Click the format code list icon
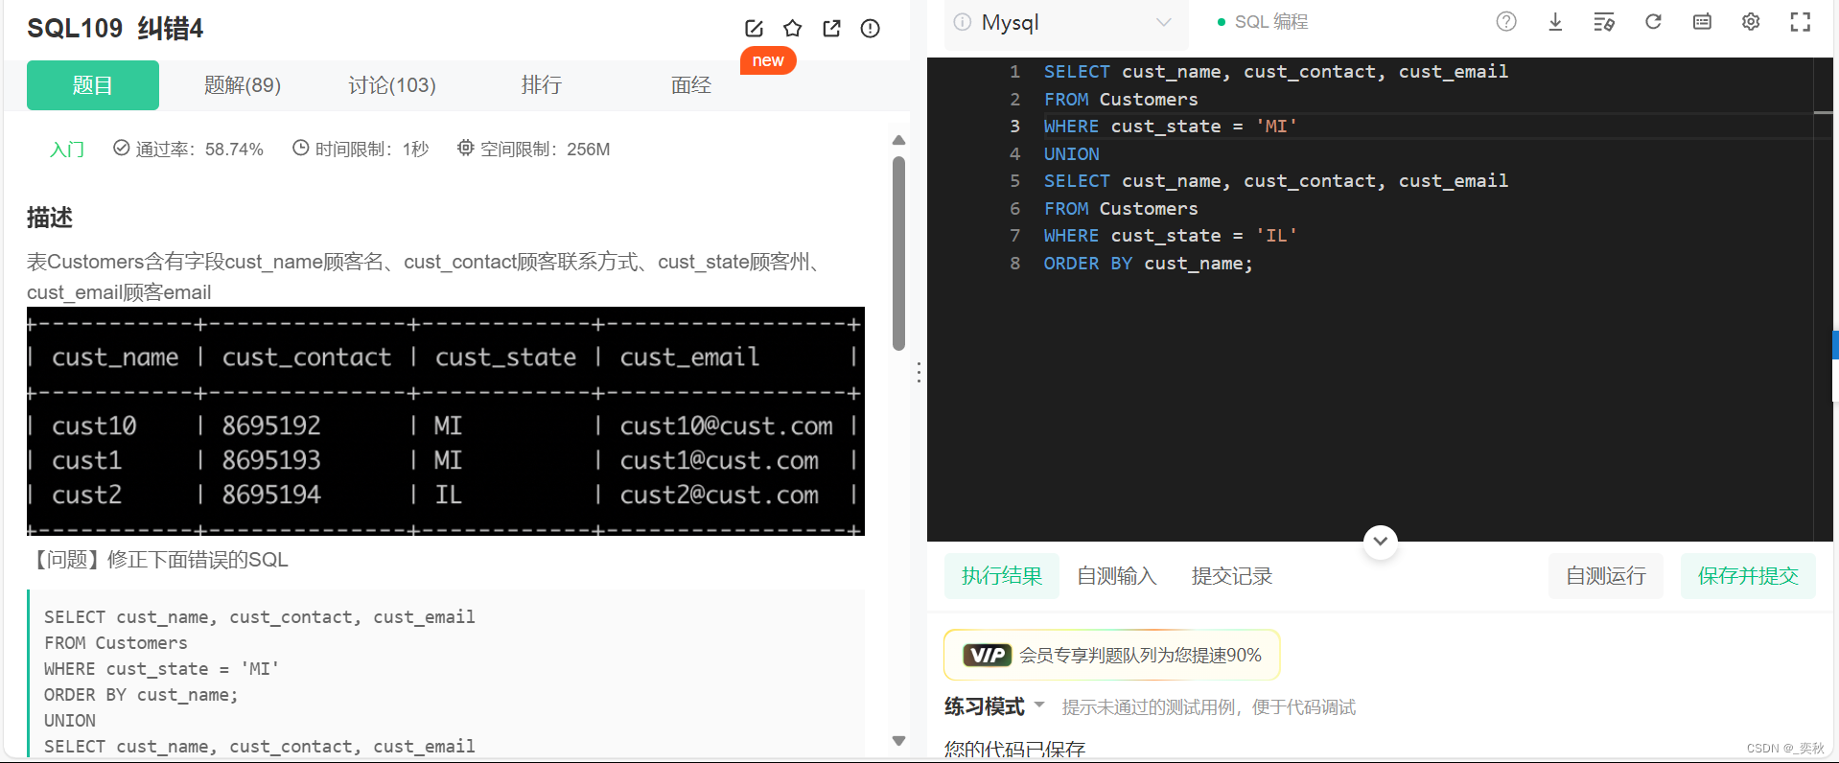The width and height of the screenshot is (1839, 763). coord(1604,21)
